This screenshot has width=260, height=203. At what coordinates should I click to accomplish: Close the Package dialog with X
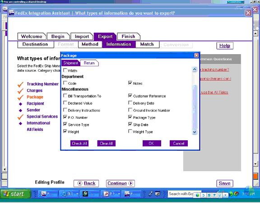(196, 55)
